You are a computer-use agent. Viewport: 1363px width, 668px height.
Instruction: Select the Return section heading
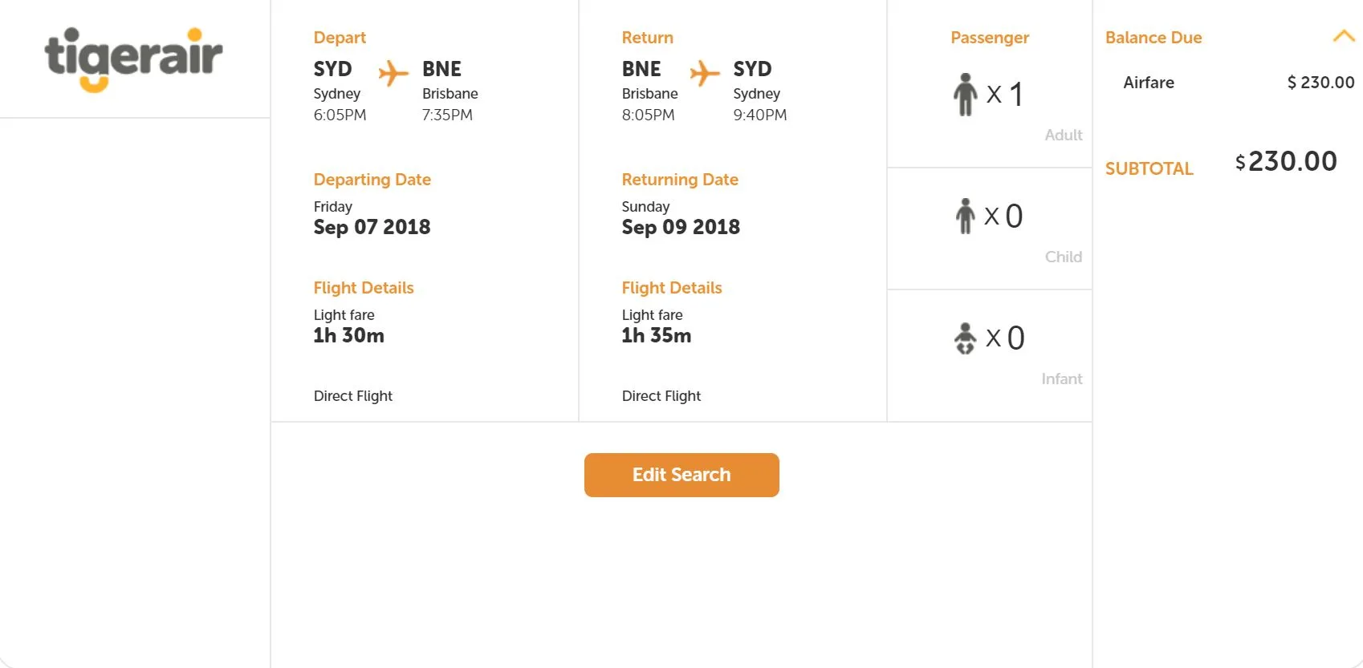647,38
